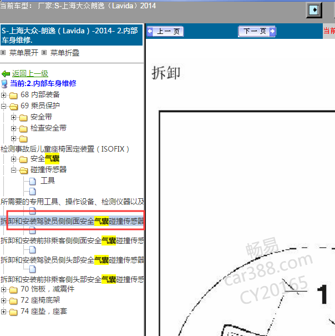Select the 70 饰板，减震件 label

point(47,289)
